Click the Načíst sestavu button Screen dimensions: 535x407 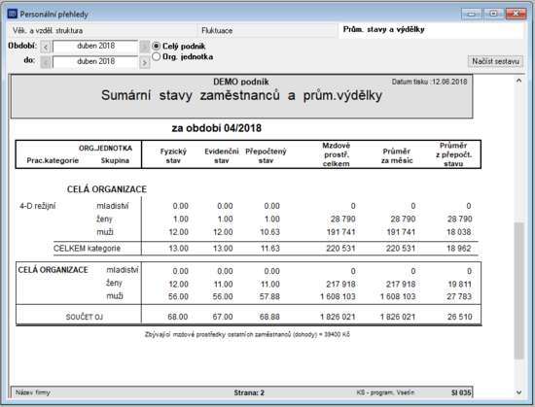(x=495, y=61)
